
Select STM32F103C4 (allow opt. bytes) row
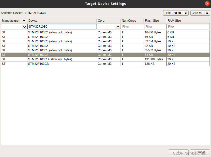coord(105,32)
